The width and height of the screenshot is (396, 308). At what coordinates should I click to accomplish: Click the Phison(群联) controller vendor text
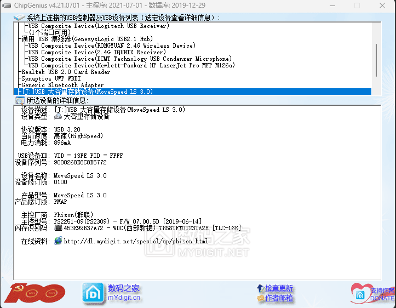click(x=73, y=215)
